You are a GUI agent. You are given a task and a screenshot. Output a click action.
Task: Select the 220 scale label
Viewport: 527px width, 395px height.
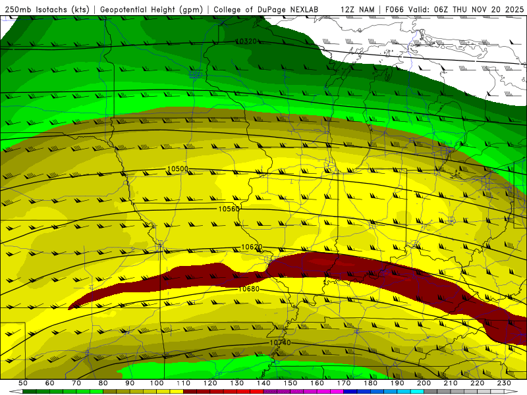(x=477, y=383)
